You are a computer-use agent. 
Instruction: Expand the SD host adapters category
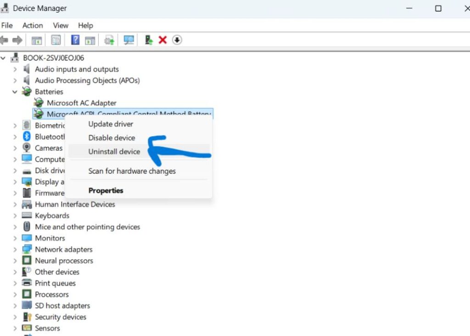[15, 306]
